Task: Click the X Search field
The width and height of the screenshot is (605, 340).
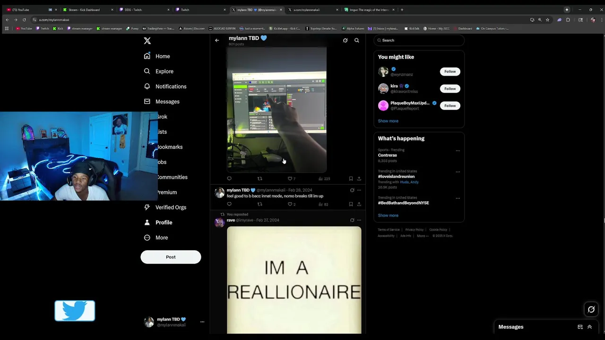Action: point(419,40)
